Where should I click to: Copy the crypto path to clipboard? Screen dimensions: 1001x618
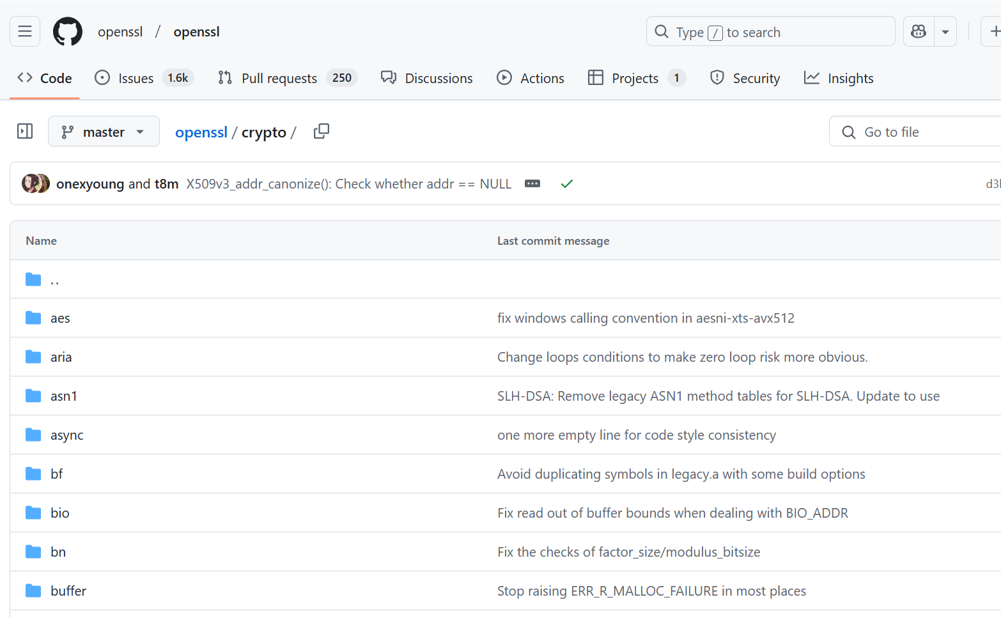[322, 131]
